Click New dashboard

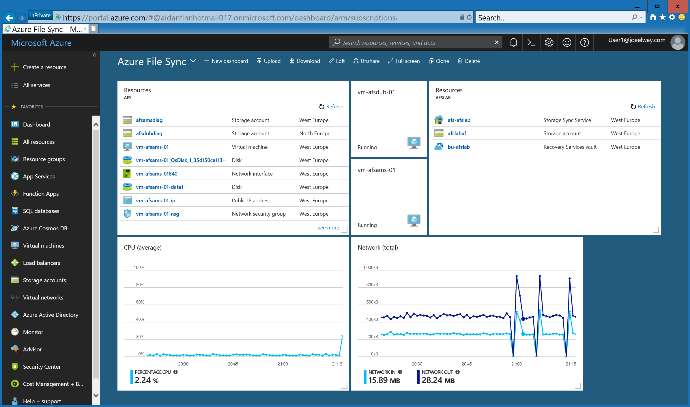point(226,61)
